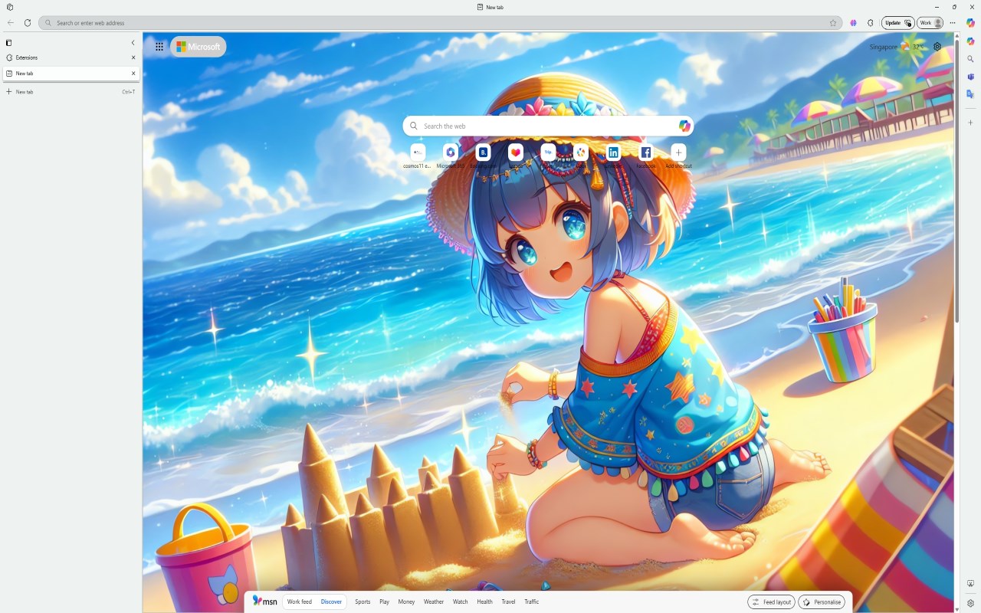
Task: Click the Update button
Action: point(897,23)
